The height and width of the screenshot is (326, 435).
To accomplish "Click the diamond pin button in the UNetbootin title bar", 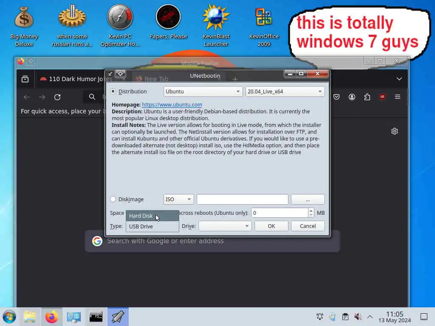I will click(120, 74).
